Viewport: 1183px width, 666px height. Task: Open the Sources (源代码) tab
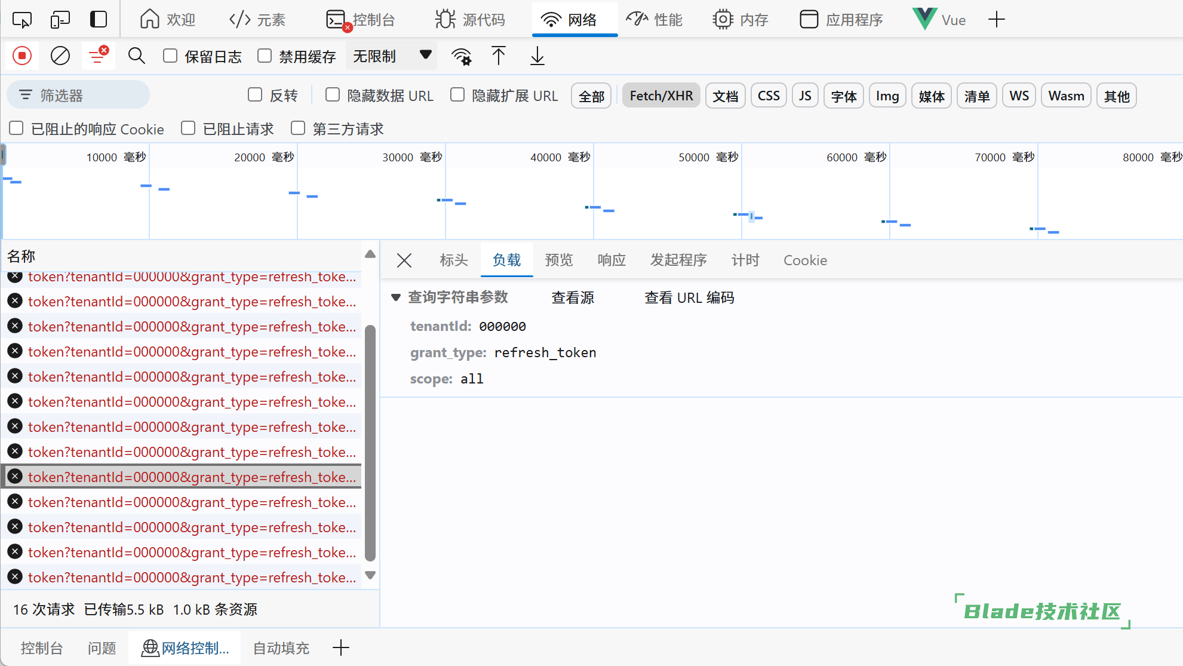470,20
